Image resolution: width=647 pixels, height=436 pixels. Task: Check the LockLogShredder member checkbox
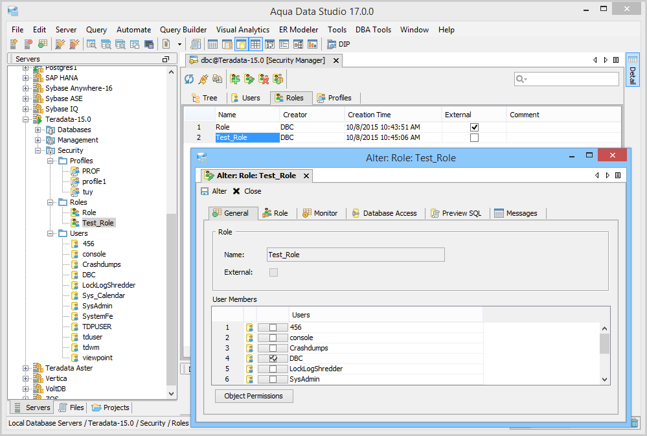coord(273,369)
